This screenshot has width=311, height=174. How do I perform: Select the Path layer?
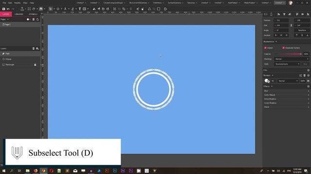click(x=20, y=54)
